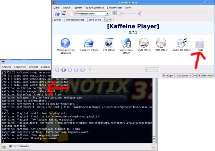
Task: Click the mute volume icon in toolbar
Action: (139, 13)
